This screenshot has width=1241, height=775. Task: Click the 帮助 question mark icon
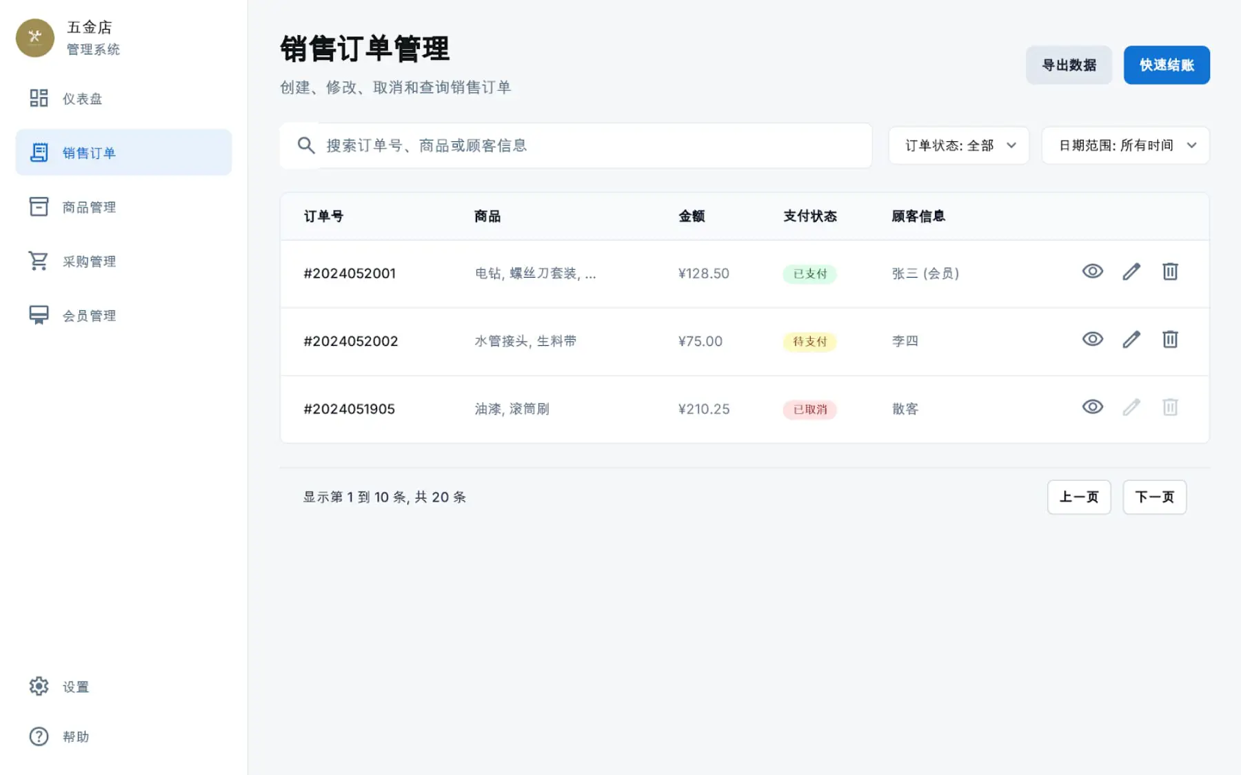pos(39,736)
